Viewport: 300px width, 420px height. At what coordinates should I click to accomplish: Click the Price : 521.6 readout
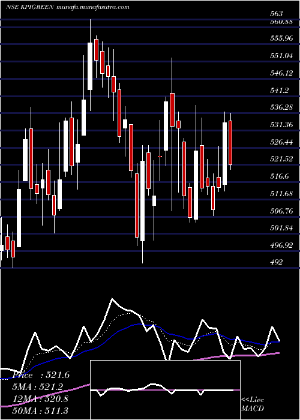(x=43, y=375)
